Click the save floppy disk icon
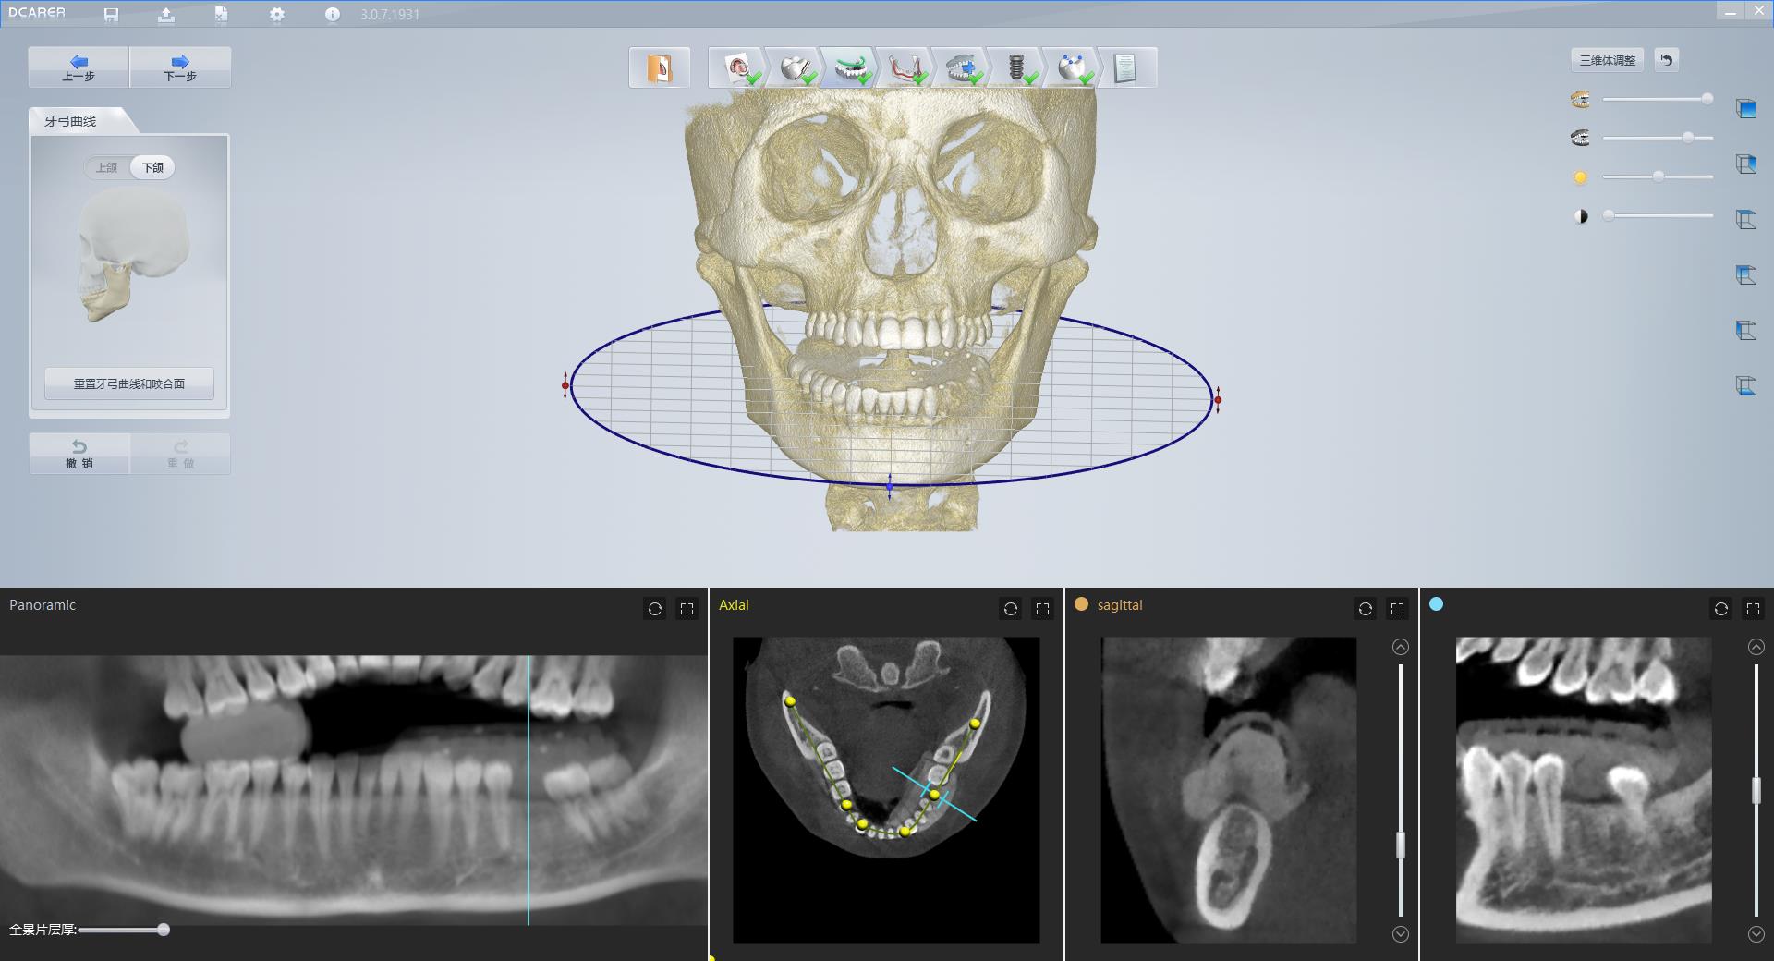 [x=111, y=15]
